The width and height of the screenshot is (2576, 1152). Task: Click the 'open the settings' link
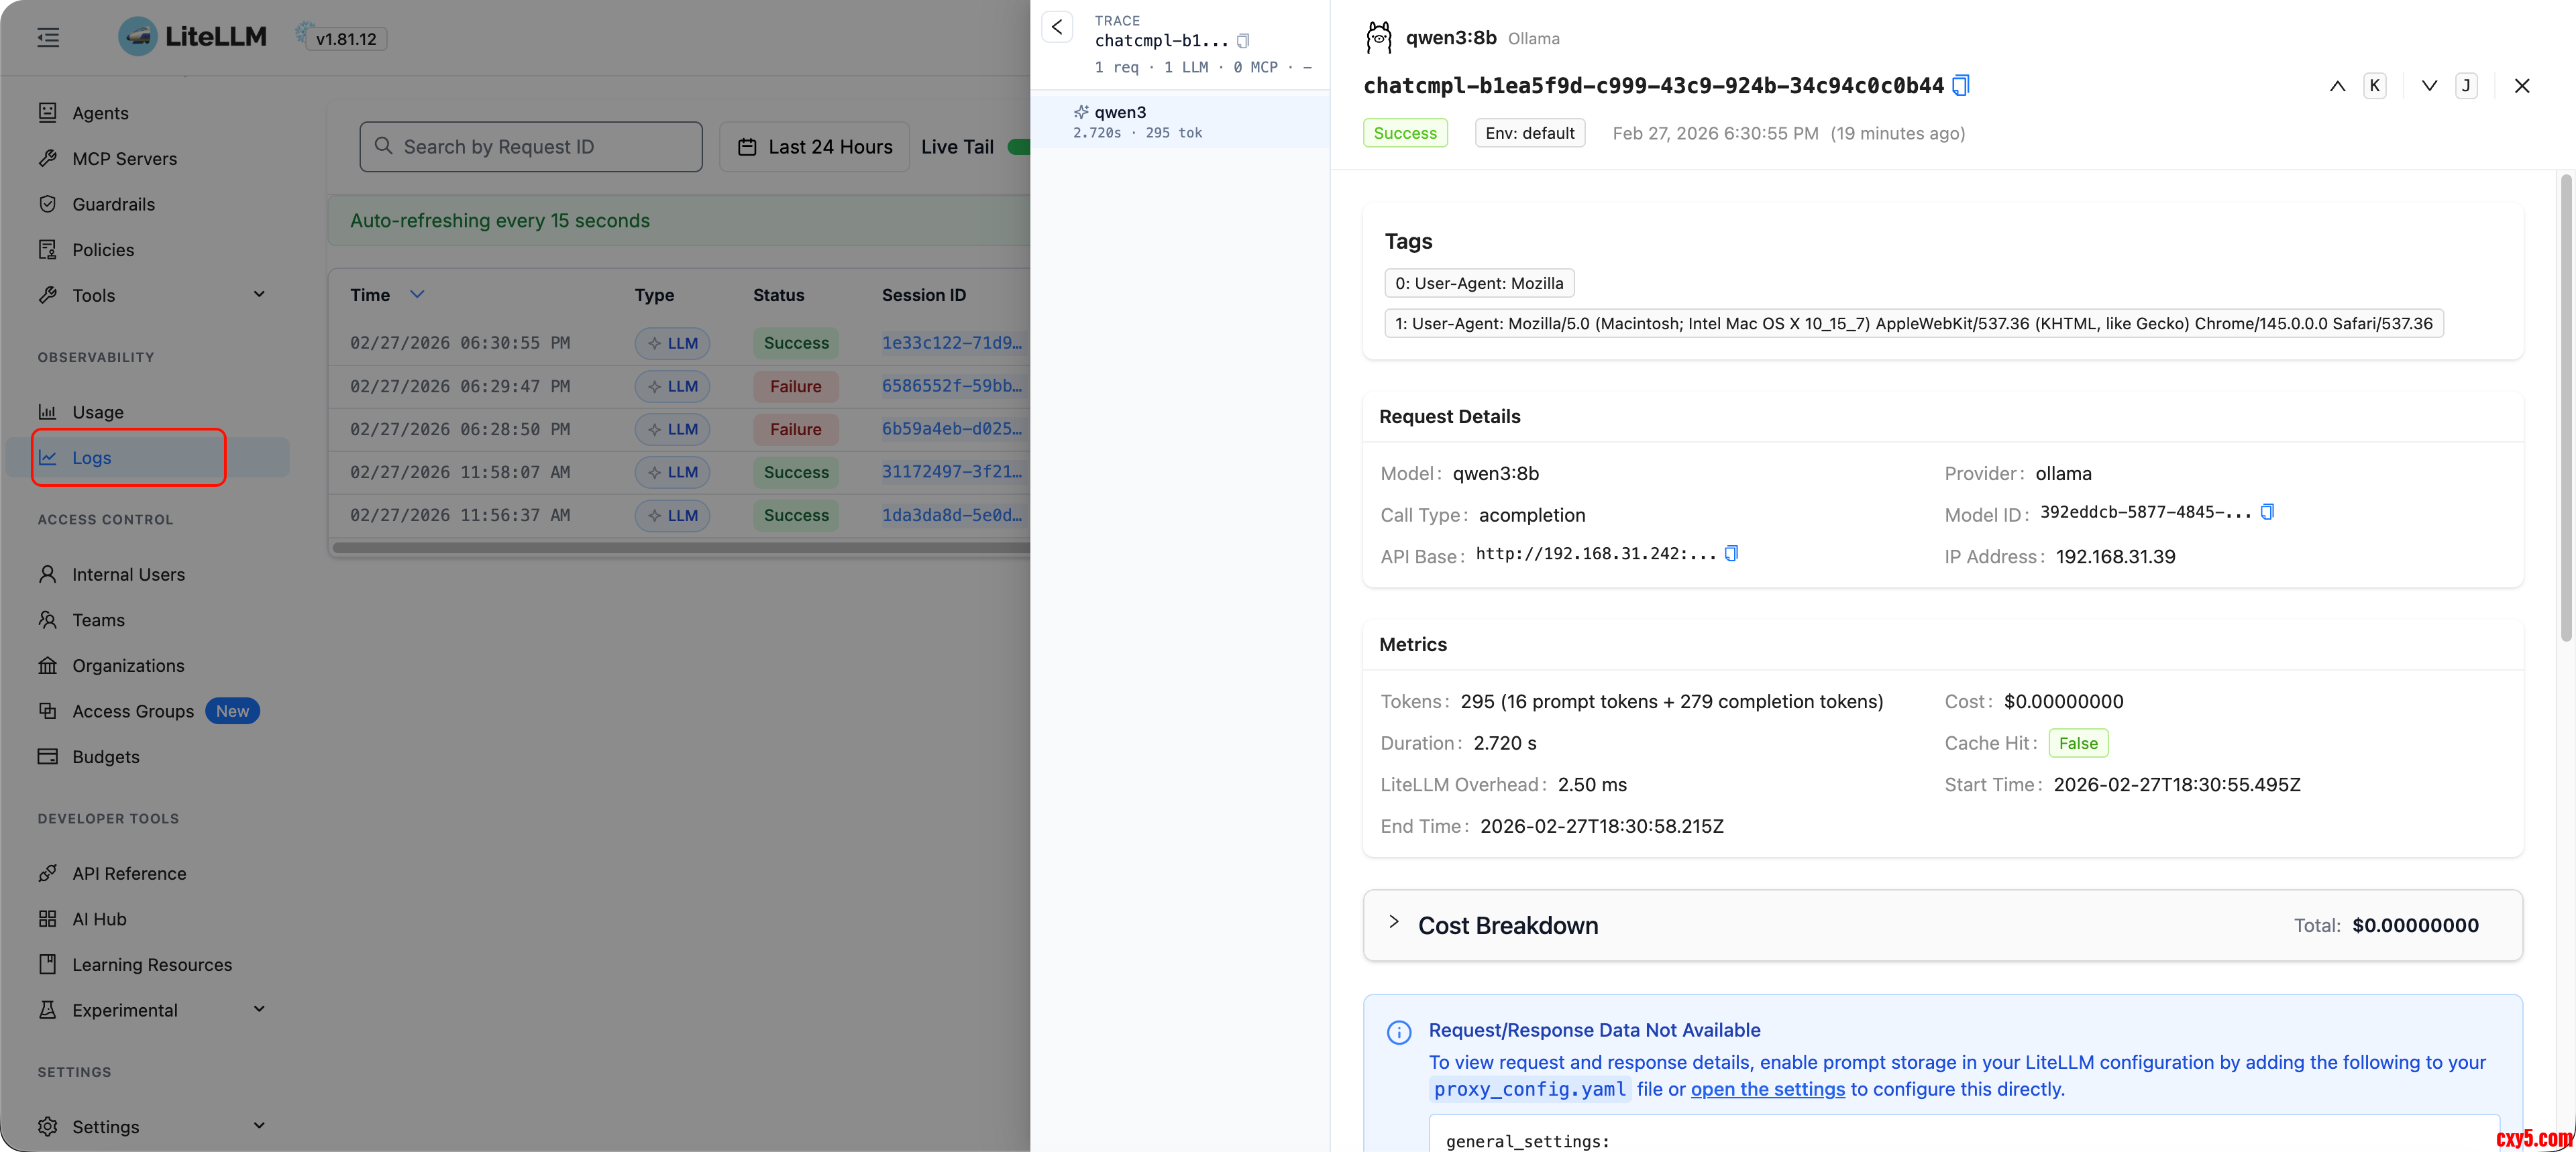coord(1767,1089)
